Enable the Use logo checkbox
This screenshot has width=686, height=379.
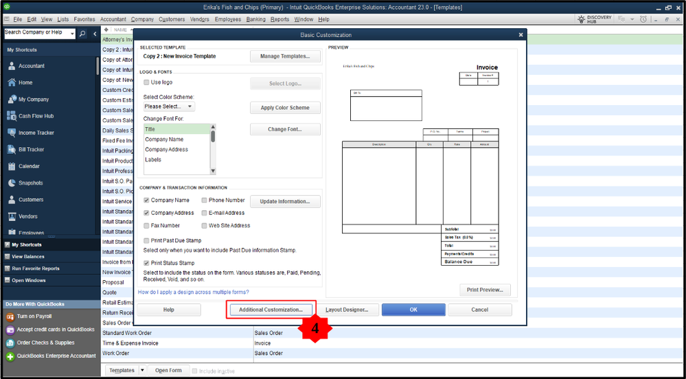pos(146,82)
